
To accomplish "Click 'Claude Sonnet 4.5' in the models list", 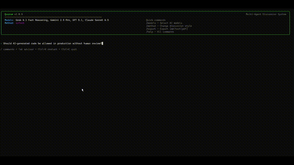I will point(97,20).
